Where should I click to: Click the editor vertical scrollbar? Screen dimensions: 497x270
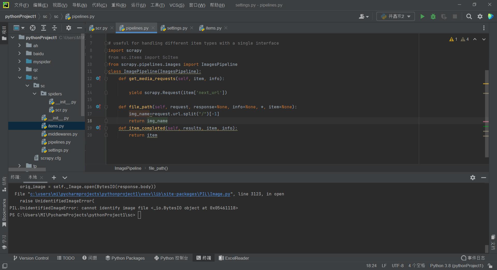487,113
